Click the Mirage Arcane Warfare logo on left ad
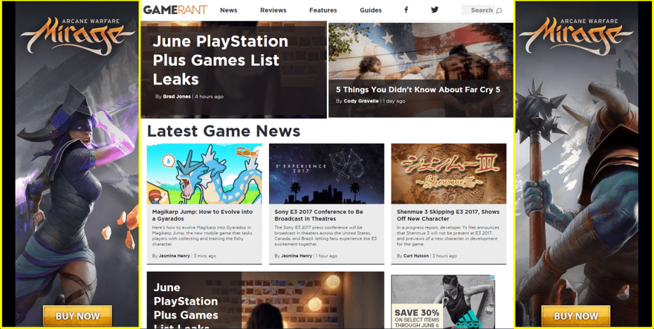 pos(78,34)
